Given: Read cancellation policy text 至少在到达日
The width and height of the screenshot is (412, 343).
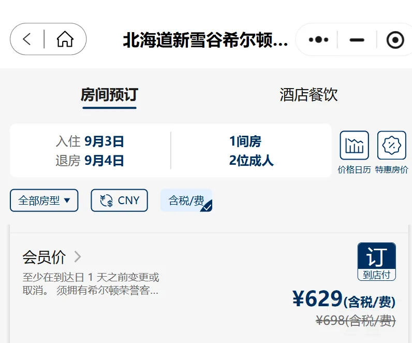Looking at the screenshot, I should (x=91, y=284).
